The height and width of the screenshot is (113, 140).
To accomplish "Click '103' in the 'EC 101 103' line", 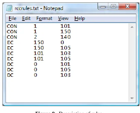I will (66, 53).
